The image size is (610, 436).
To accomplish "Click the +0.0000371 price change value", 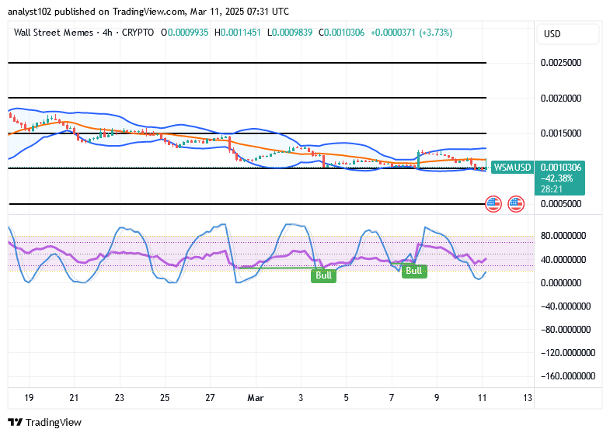I will [x=393, y=33].
